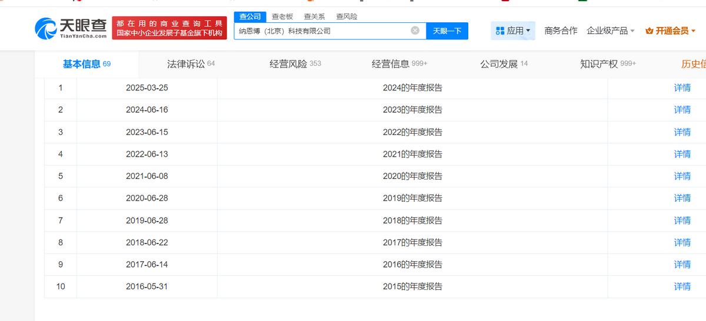View 详情 for the 2020 annual report
Viewport: 706px width, 321px height.
682,176
